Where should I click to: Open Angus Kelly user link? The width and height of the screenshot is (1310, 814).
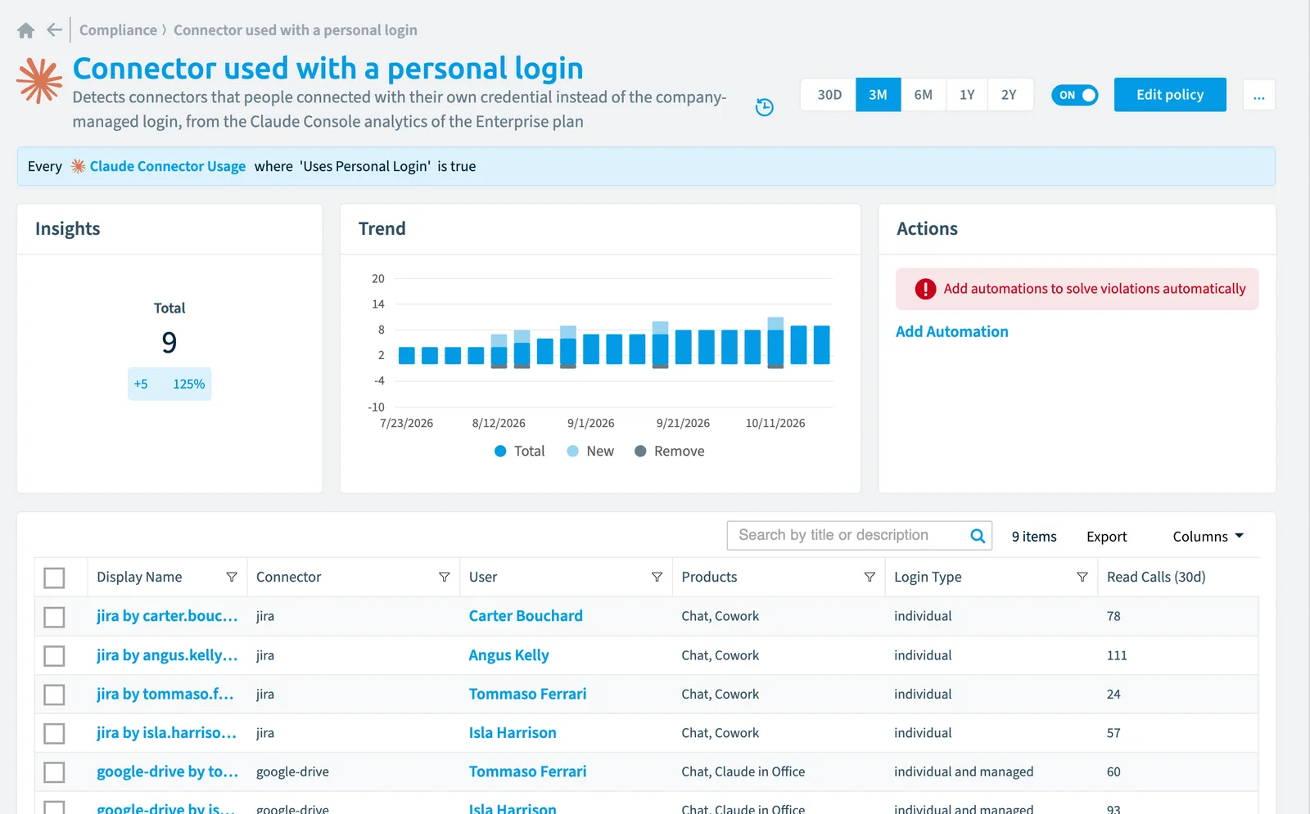click(508, 655)
